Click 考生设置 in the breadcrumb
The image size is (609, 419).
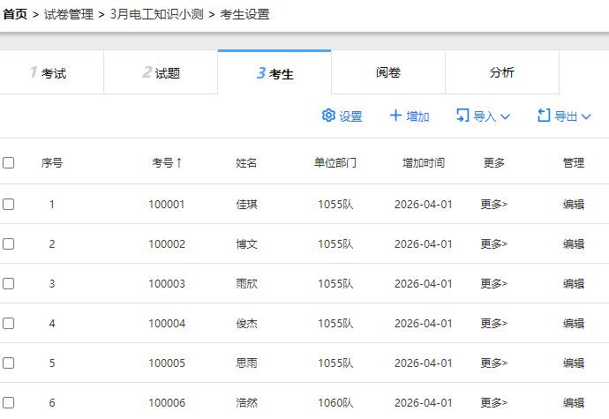[244, 14]
